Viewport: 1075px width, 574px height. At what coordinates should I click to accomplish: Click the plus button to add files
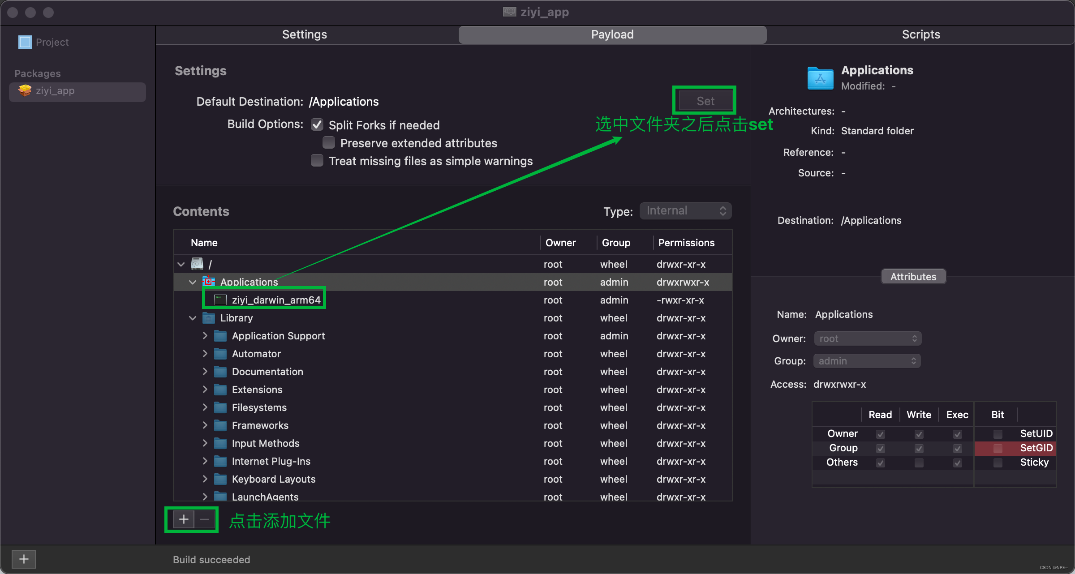184,519
